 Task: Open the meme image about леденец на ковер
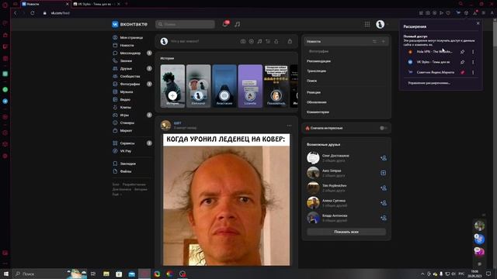[226, 200]
